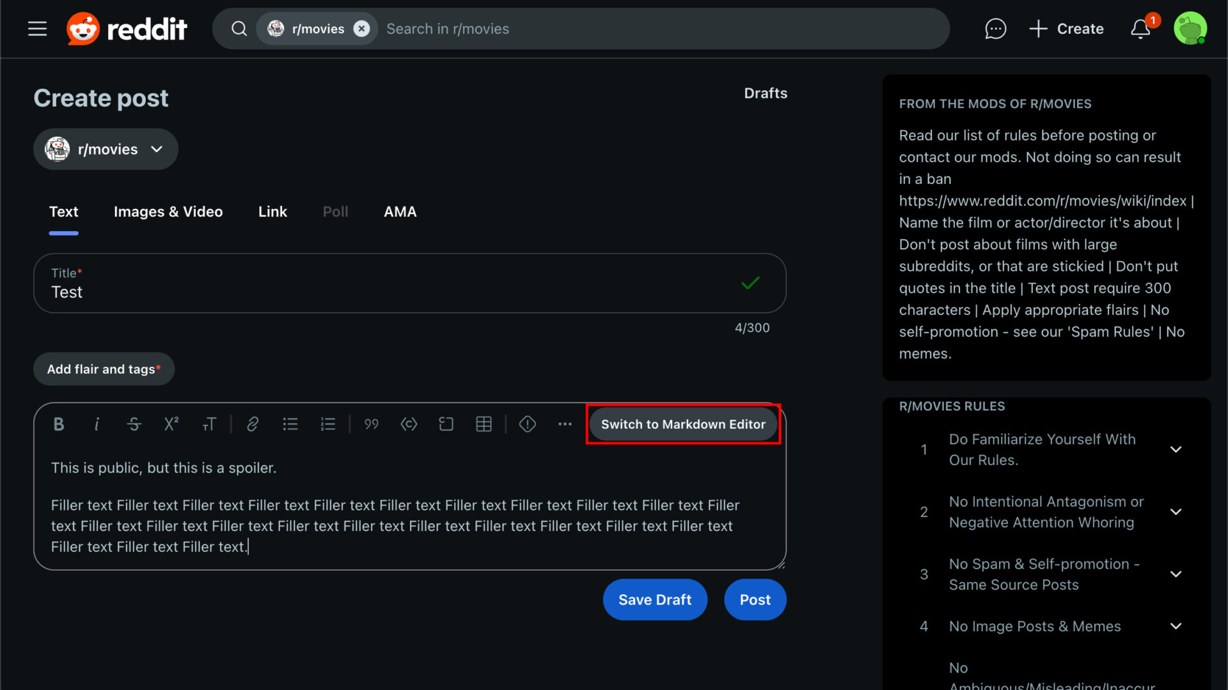This screenshot has width=1228, height=690.
Task: Apply bold formatting in the post editor
Action: (x=58, y=424)
